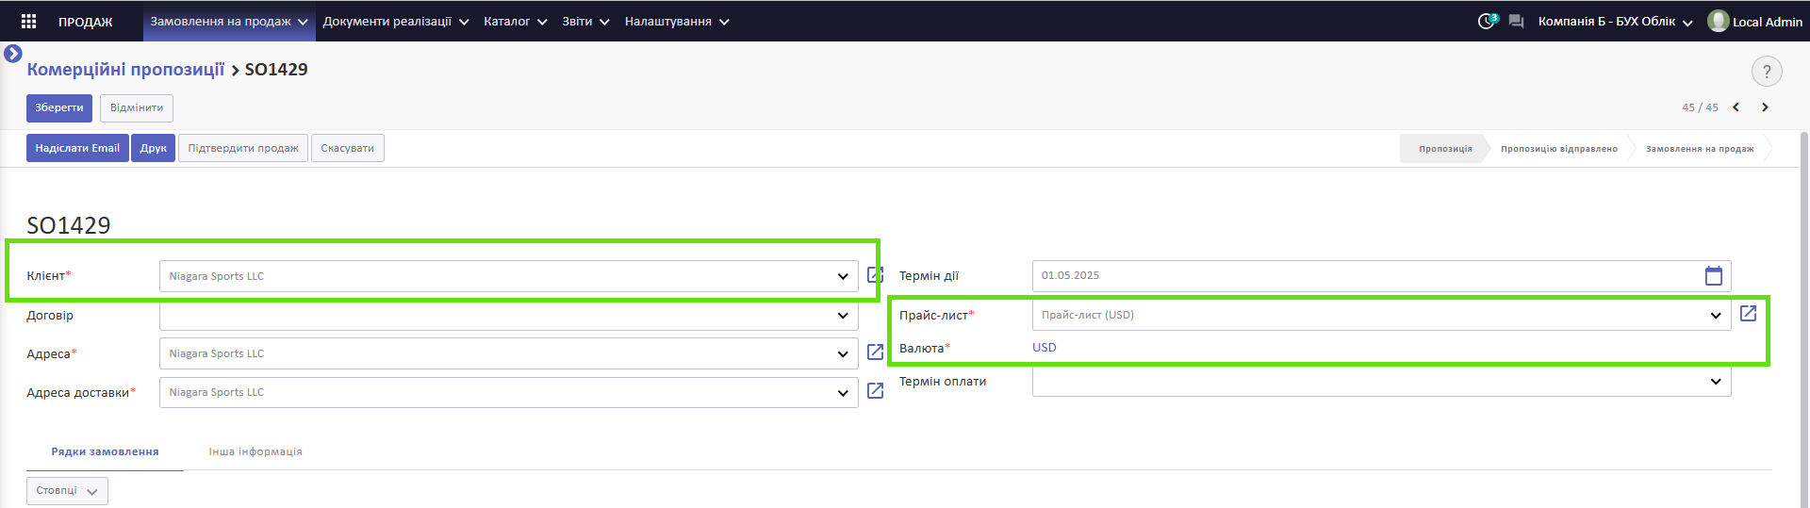Open the conversations chat icon
Screen dimensions: 1810x508
(1516, 21)
